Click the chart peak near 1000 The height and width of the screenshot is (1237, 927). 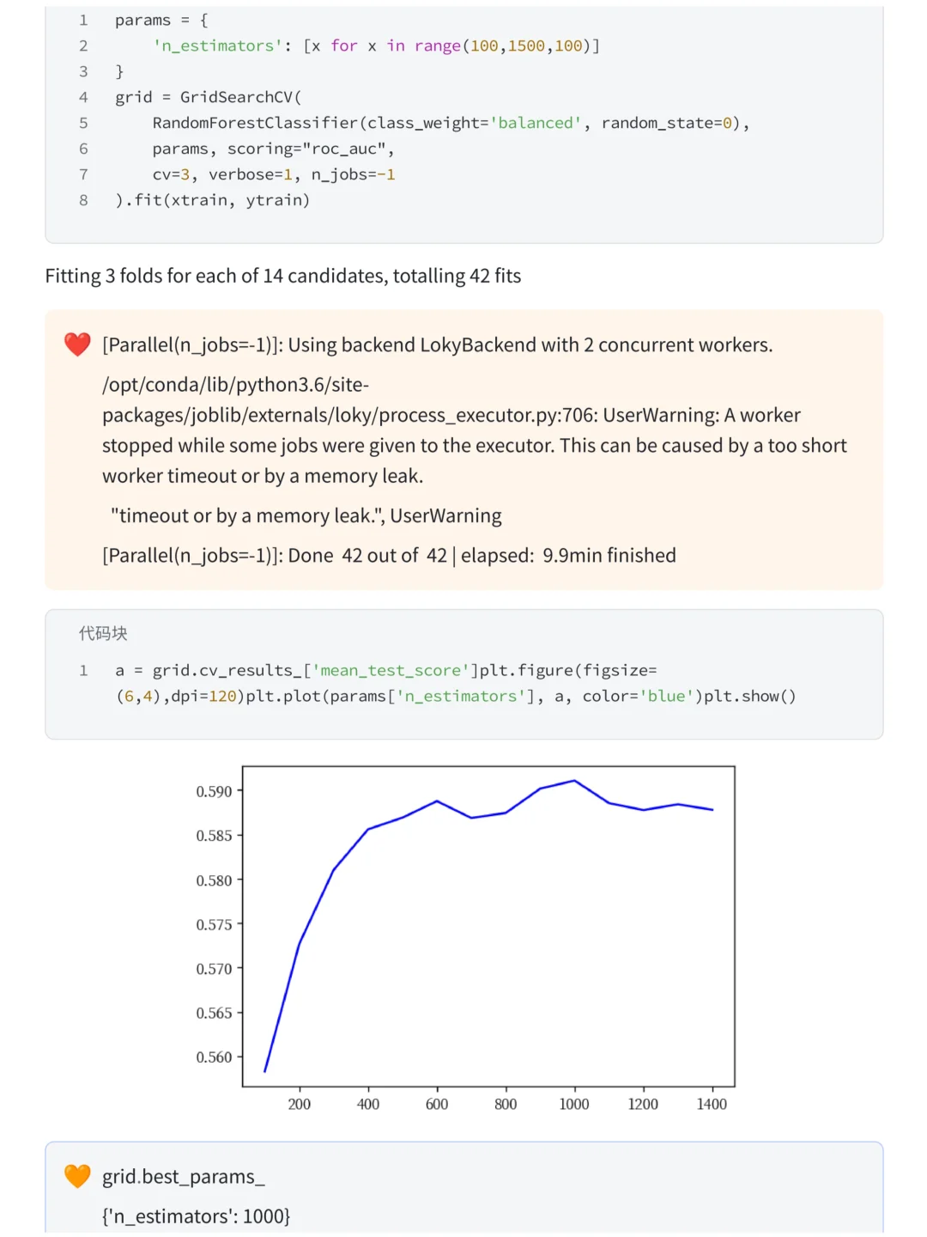tap(574, 781)
